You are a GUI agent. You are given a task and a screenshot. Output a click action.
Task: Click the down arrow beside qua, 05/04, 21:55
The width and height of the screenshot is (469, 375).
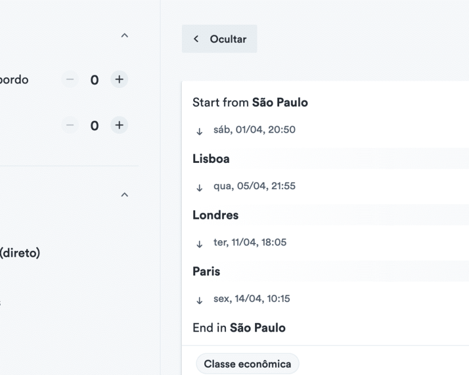pos(199,187)
